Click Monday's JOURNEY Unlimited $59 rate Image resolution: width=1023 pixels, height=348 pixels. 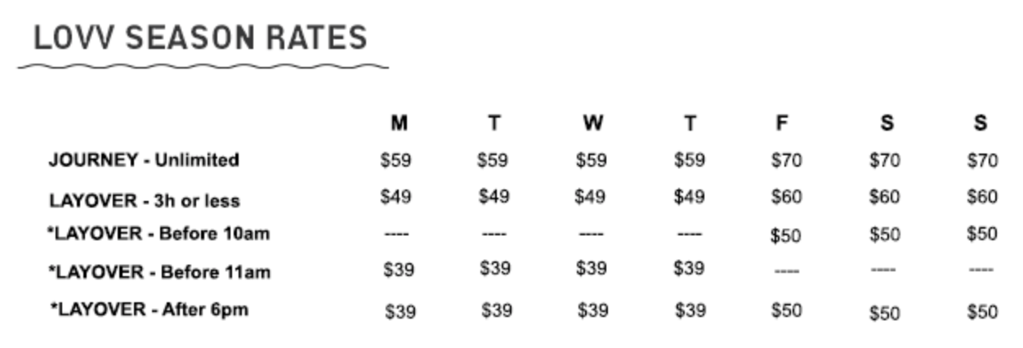396,160
